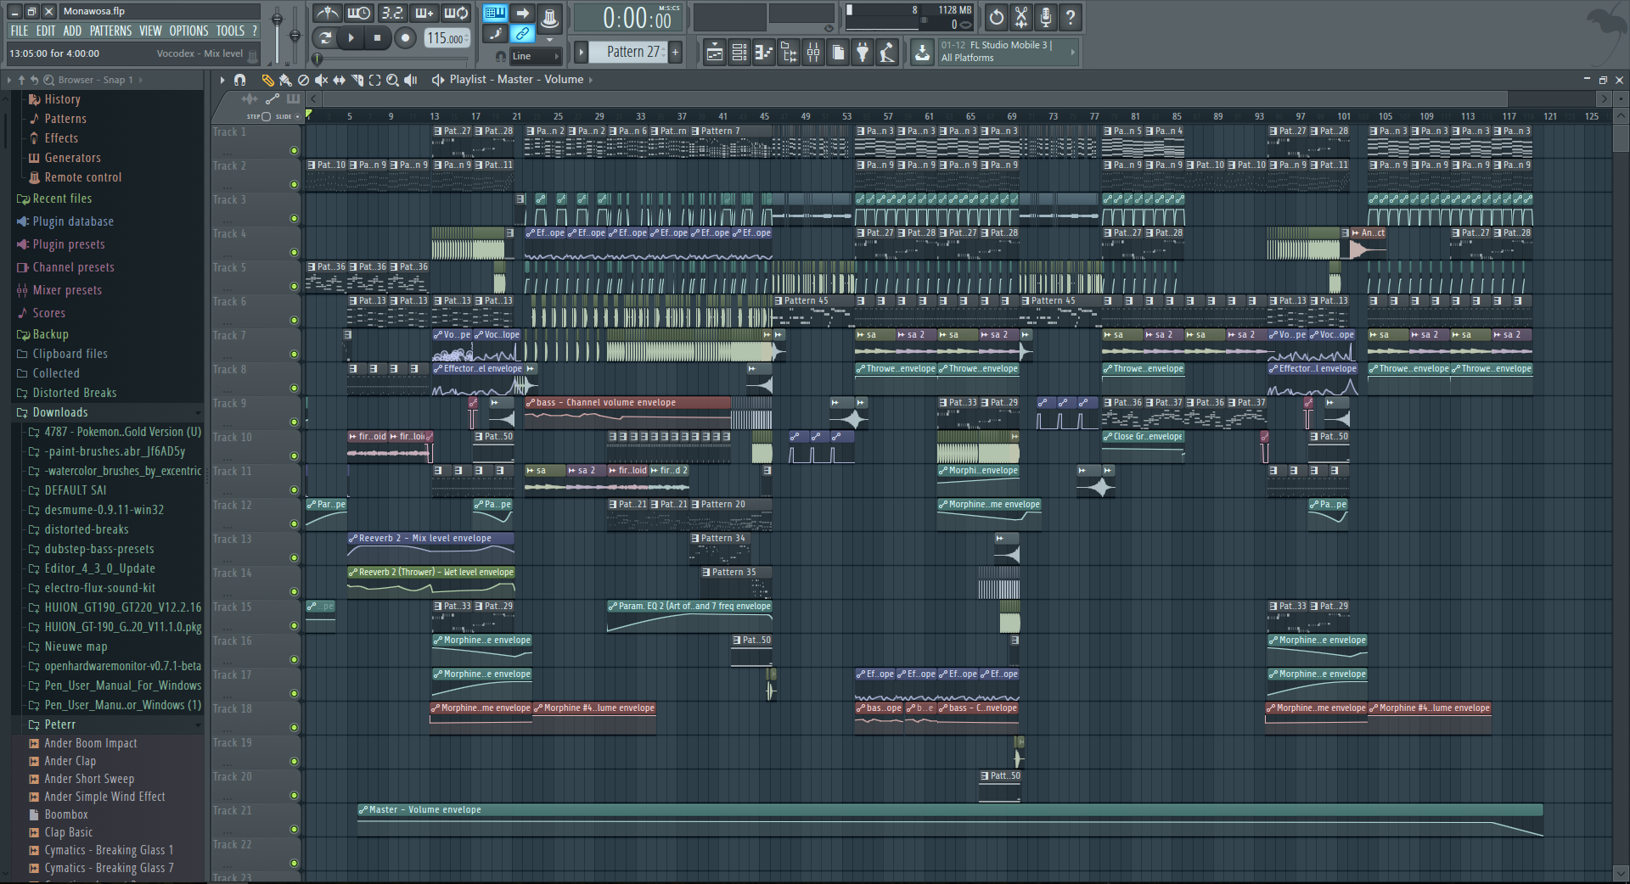Screen dimensions: 1630x884
Task: Toggle the blue link-to-controller button
Action: point(523,34)
